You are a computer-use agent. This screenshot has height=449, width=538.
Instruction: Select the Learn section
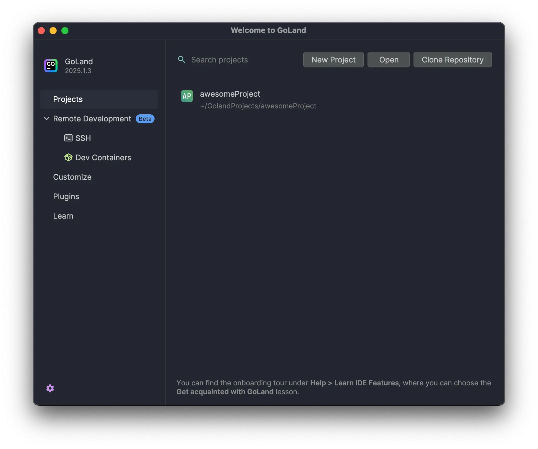pos(63,216)
